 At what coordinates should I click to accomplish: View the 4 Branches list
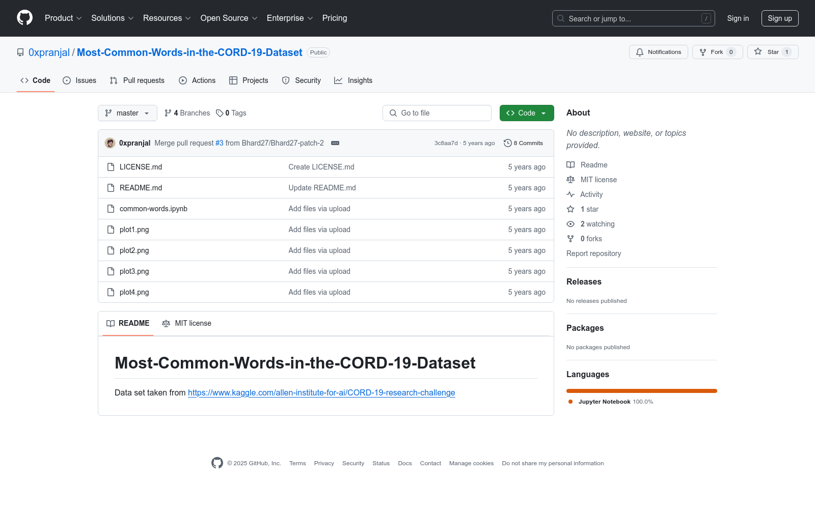[187, 113]
